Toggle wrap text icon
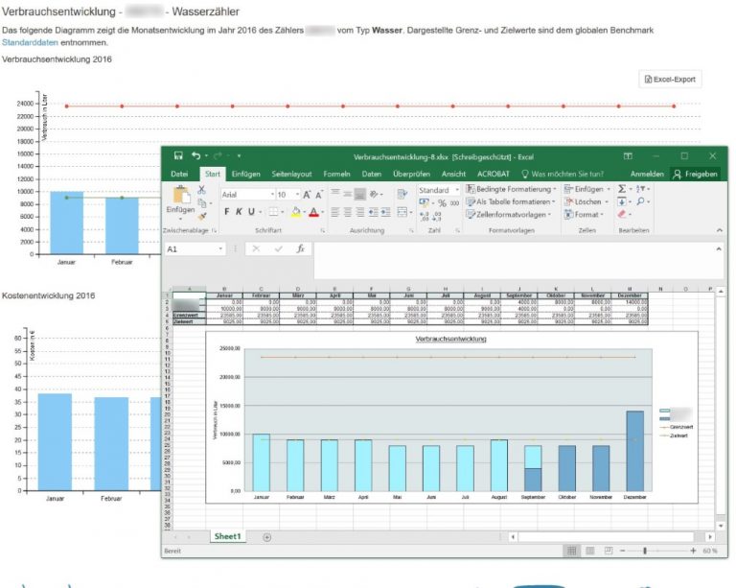 point(402,194)
